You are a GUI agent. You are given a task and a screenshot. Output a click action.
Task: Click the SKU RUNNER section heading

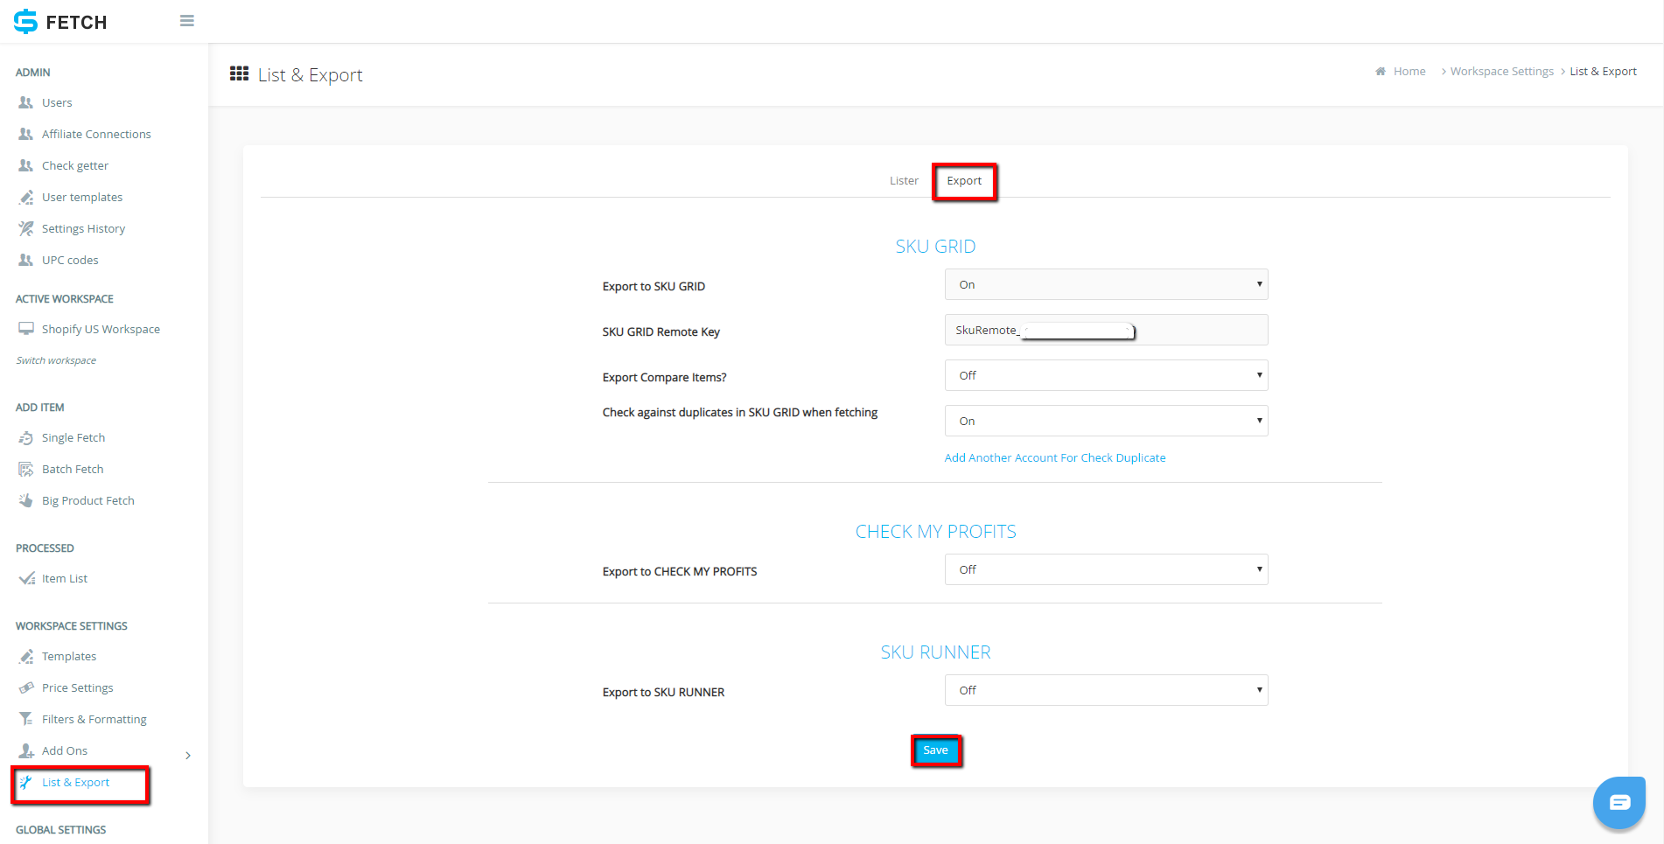(x=935, y=652)
